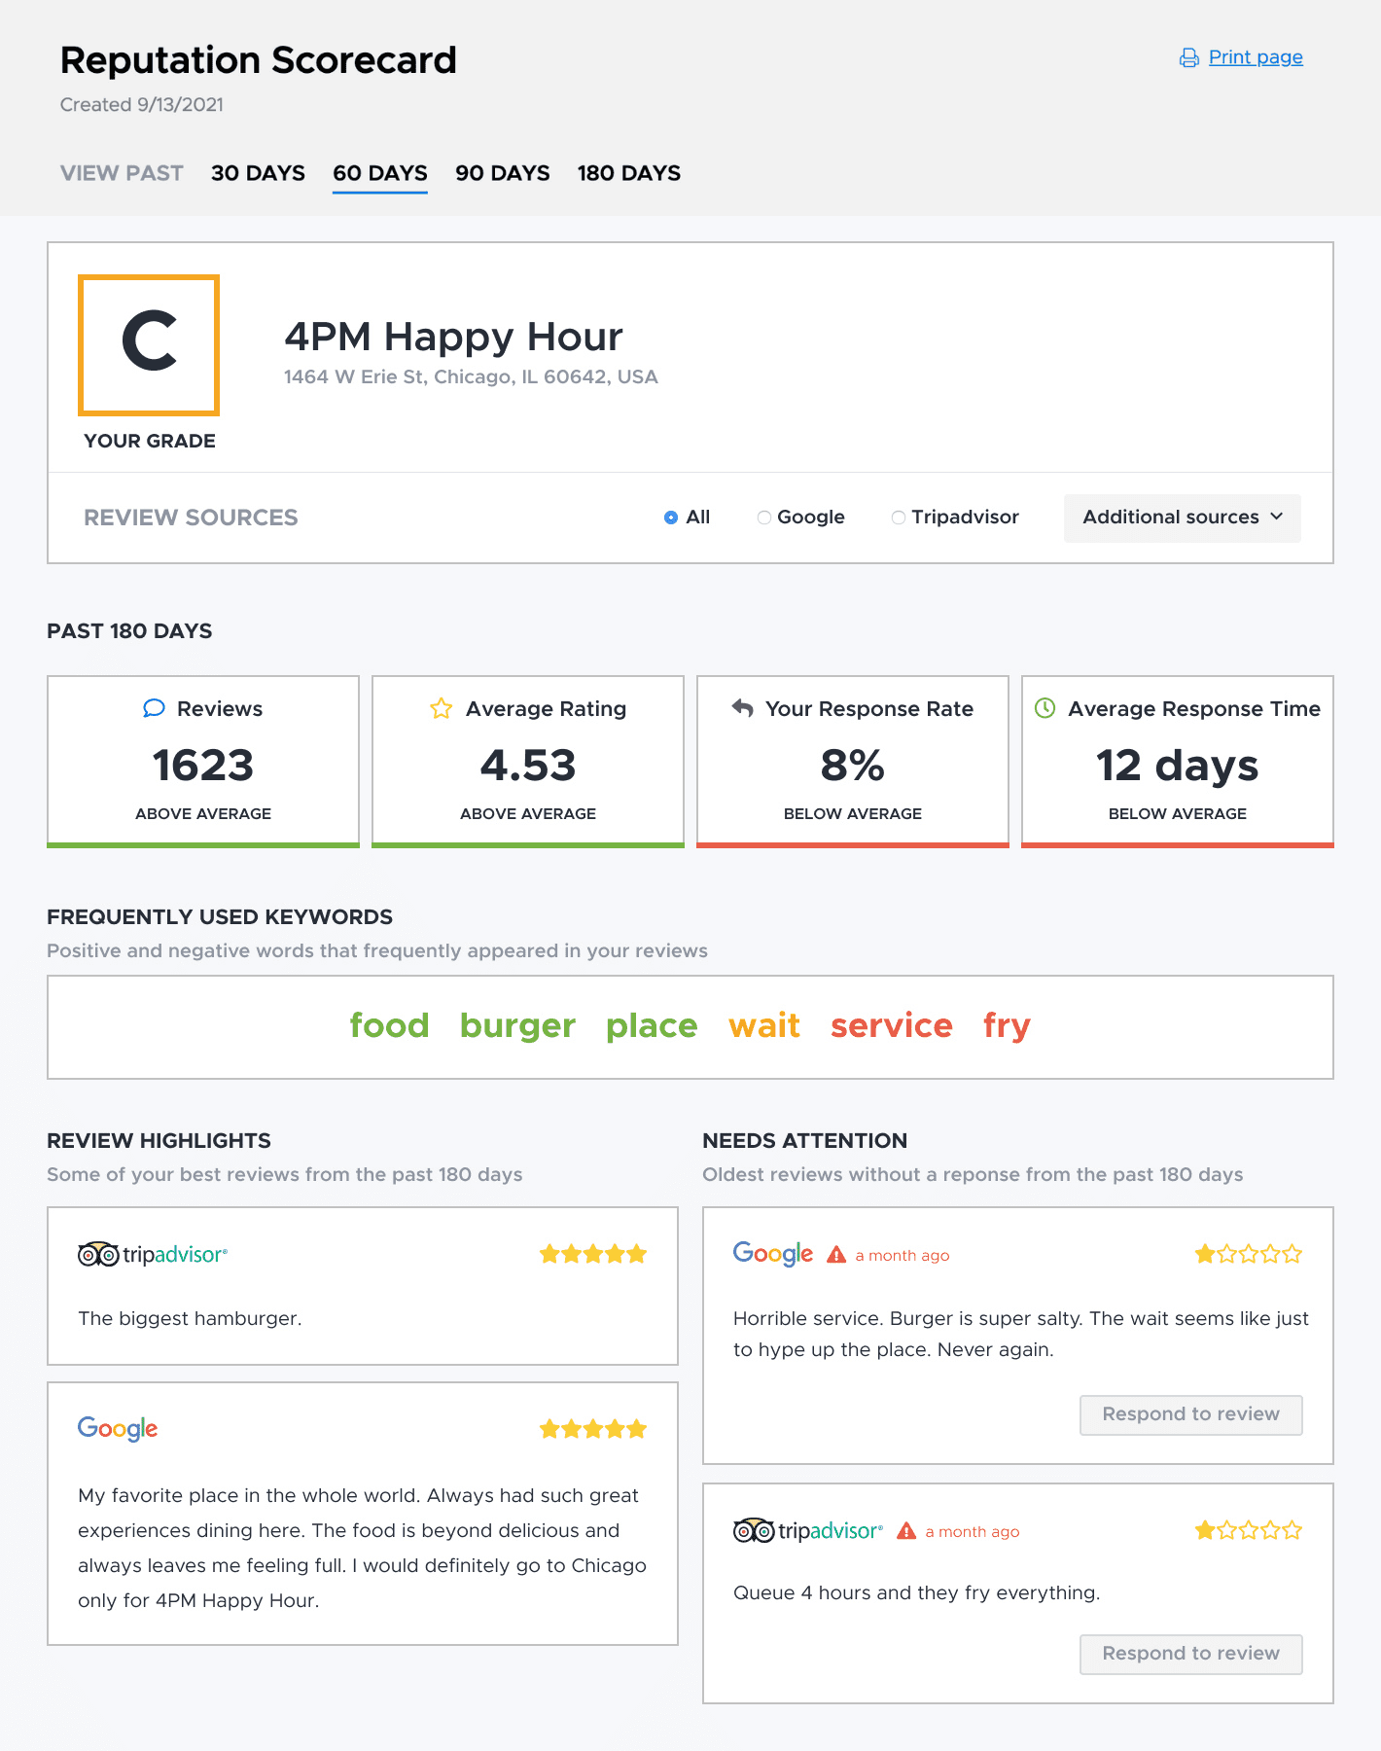
Task: Open the Print page link
Action: [1255, 57]
